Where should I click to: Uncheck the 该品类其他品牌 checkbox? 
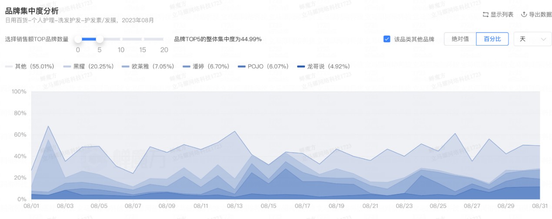pos(387,39)
